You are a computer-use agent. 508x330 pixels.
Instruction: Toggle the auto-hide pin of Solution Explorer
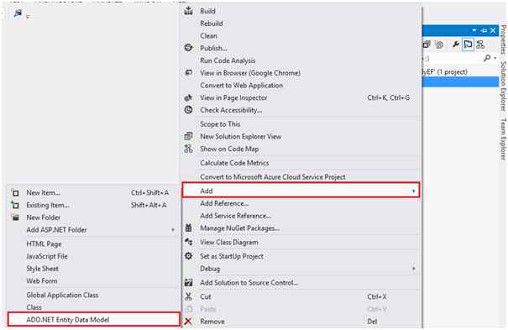coord(484,30)
